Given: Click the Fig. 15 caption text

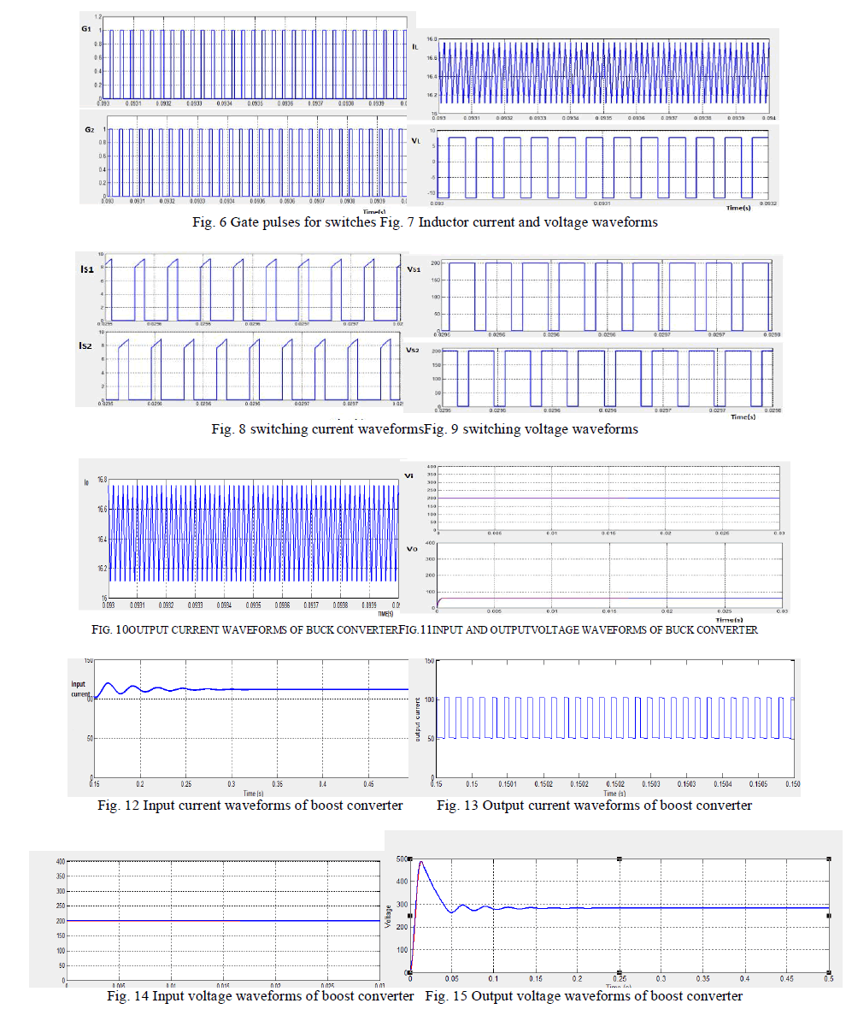Looking at the screenshot, I should (x=584, y=996).
